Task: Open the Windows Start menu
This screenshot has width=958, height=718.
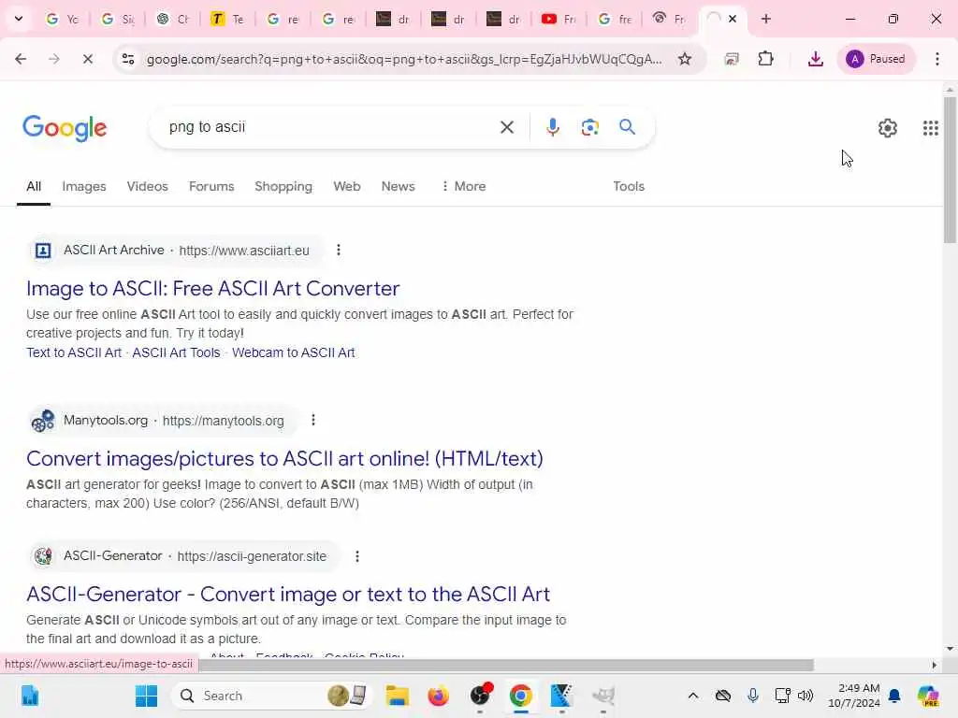Action: coord(146,696)
